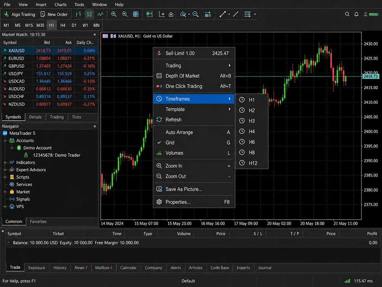Click Zoom Out context menu entry
This screenshot has height=287, width=382.
pos(194,176)
